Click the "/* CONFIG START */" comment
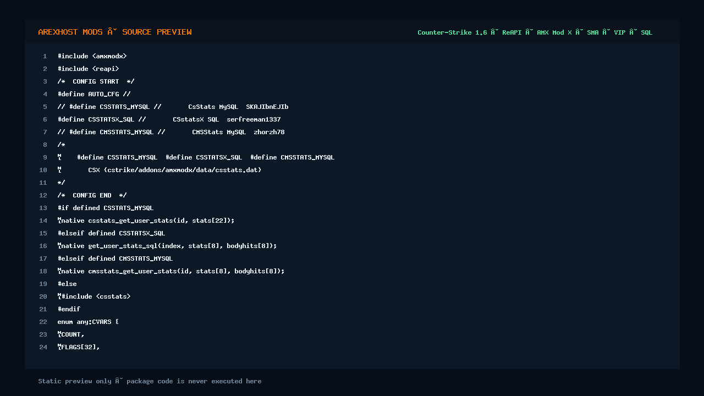Screen dimensions: 704x396 [x=96, y=81]
